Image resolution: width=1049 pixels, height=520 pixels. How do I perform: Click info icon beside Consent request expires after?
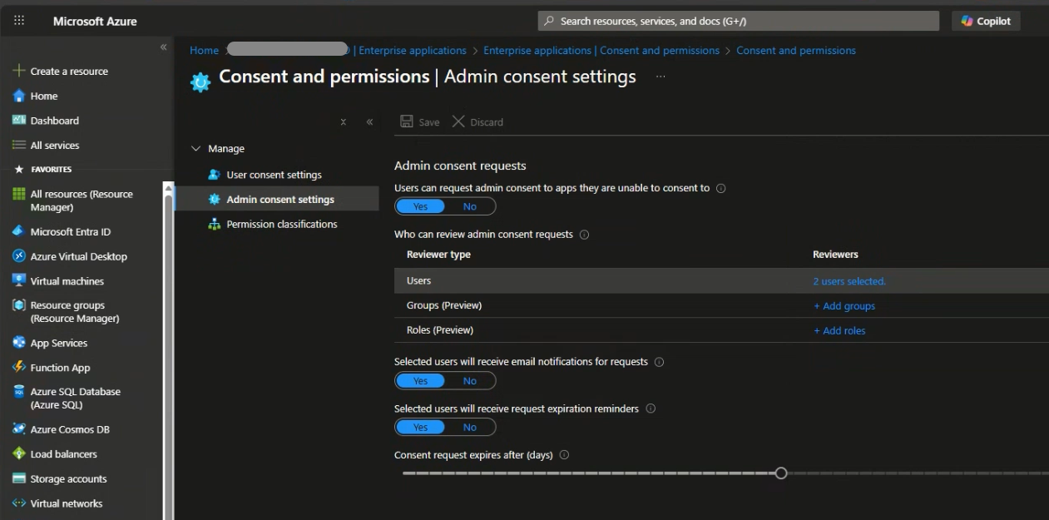click(x=564, y=455)
